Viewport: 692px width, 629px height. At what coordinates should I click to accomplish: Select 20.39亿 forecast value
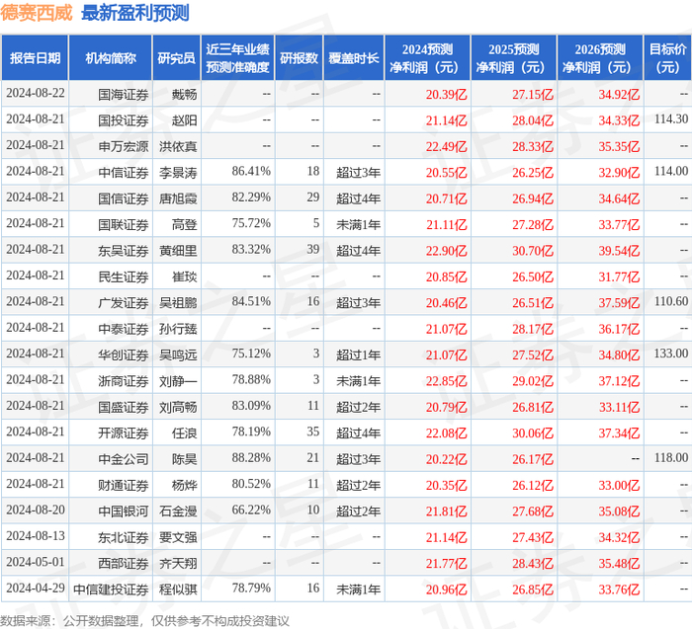[x=446, y=95]
